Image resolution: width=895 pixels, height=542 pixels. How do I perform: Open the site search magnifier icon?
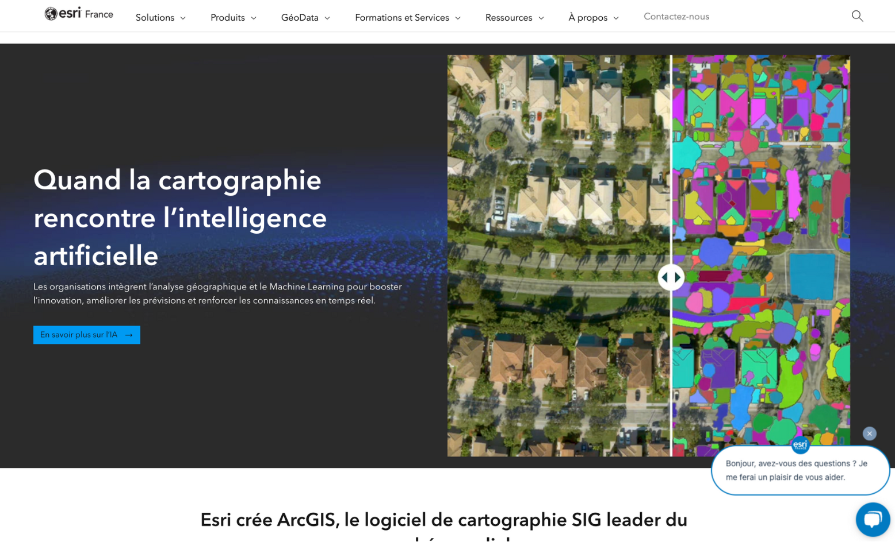coord(857,16)
